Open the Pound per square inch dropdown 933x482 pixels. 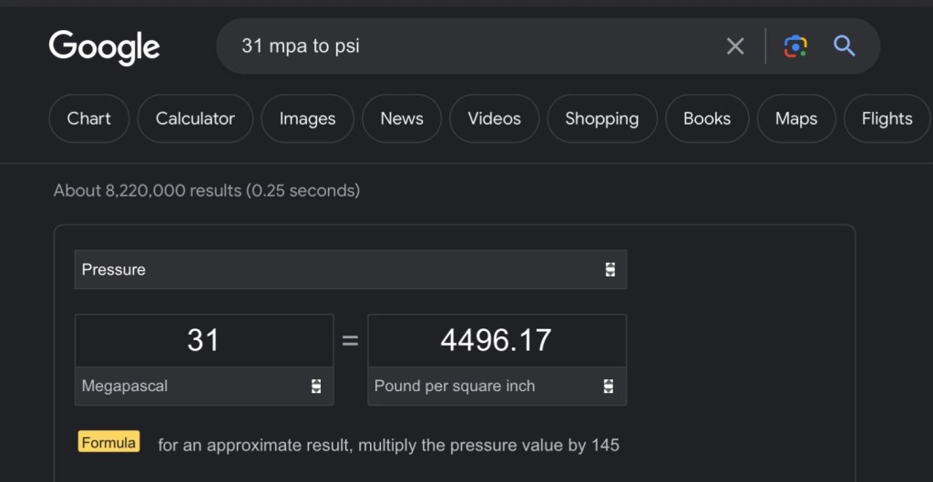tap(497, 387)
